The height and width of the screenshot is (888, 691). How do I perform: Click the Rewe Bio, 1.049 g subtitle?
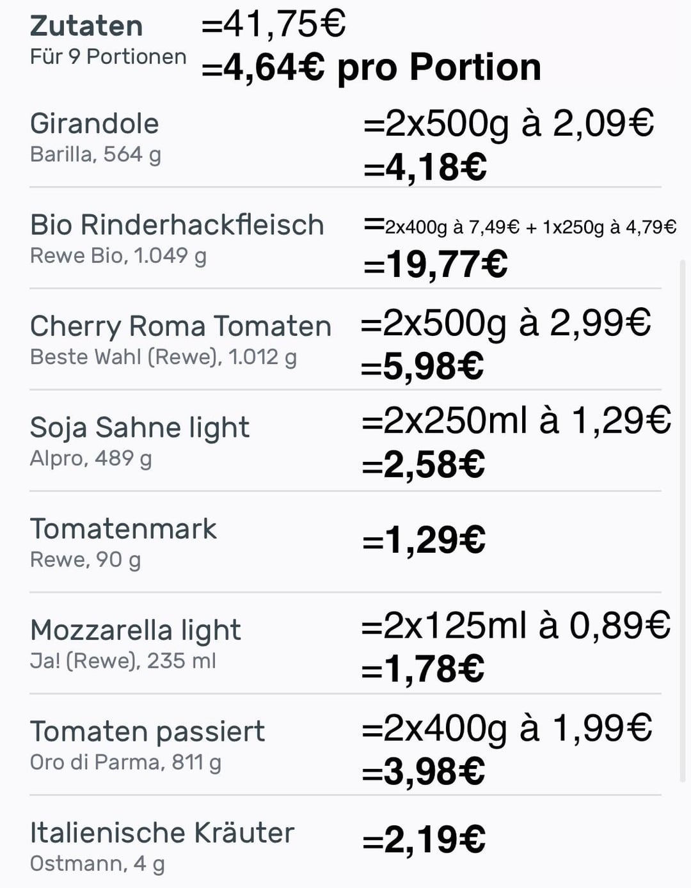click(x=118, y=256)
